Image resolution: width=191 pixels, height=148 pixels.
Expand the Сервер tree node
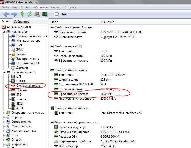coord(4,117)
